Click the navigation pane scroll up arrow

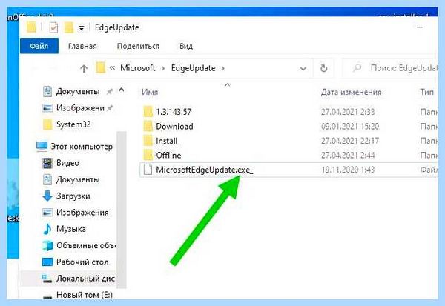click(122, 90)
